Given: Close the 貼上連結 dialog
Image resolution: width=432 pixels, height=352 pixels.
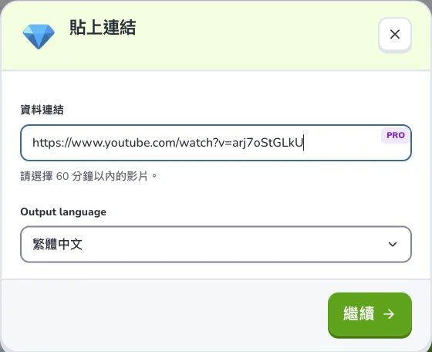Looking at the screenshot, I should [395, 35].
